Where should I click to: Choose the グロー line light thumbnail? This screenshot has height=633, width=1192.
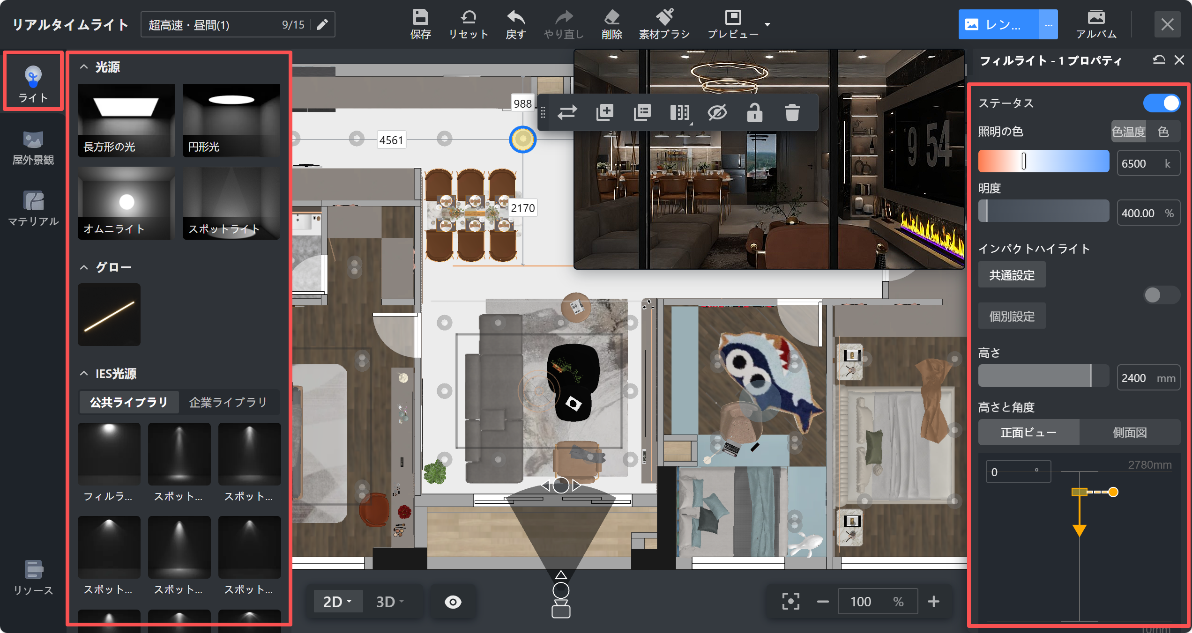point(109,314)
